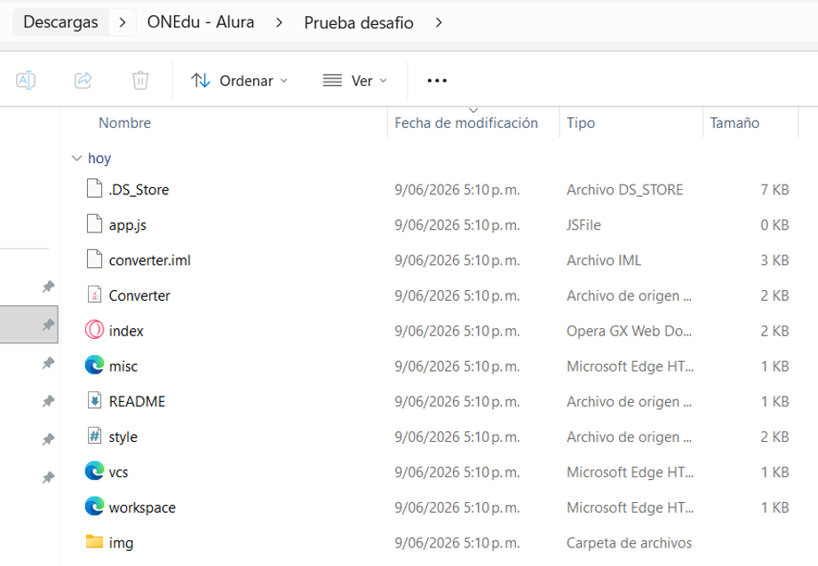Click the Share toolbar icon
The image size is (818, 566).
[x=83, y=81]
